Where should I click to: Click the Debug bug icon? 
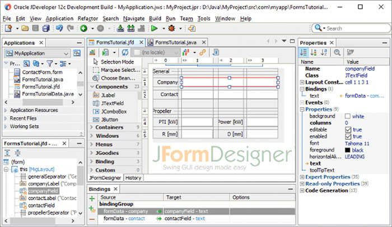171,28
